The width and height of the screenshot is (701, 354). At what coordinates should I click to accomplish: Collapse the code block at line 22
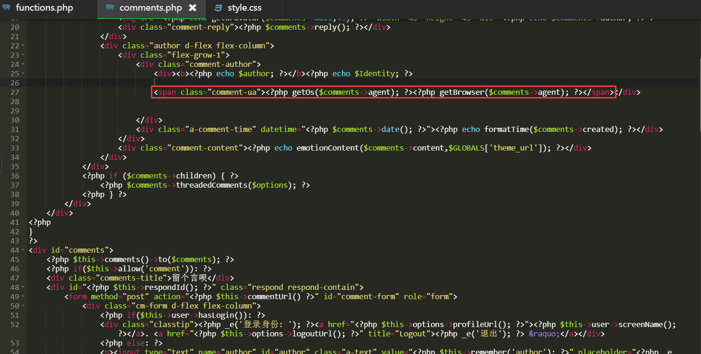coord(23,46)
